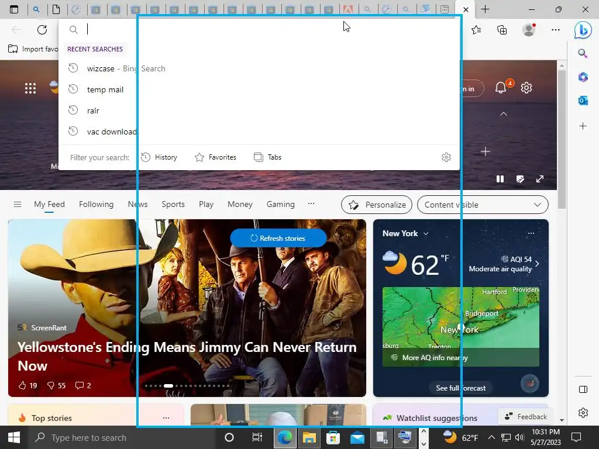
Task: Open the sidebar settings gear at bottom
Action: (x=583, y=413)
